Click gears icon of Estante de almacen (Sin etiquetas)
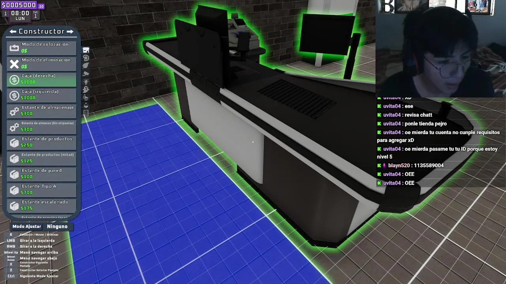Screen dimensions: 506x284 tap(14, 127)
